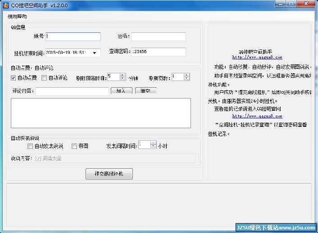
Task: Open the qqgua8.com link under the QQ挂吧空间助手 title
Action: coord(257,57)
